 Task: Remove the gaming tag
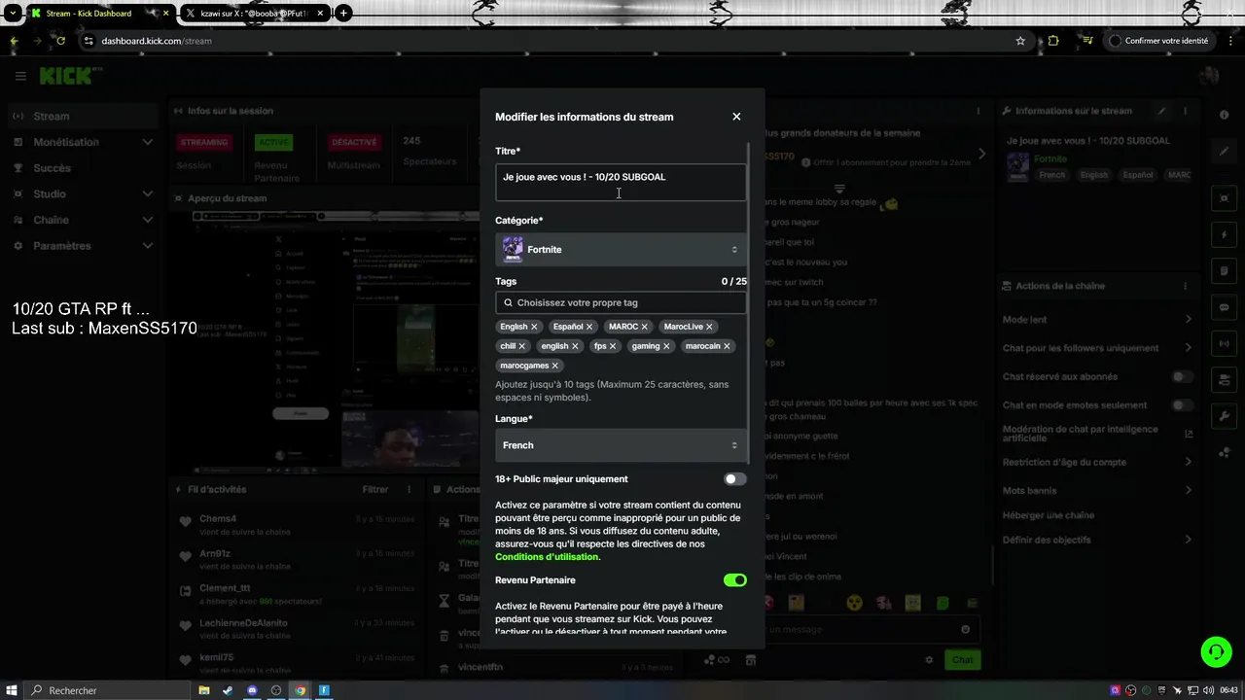pyautogui.click(x=666, y=346)
